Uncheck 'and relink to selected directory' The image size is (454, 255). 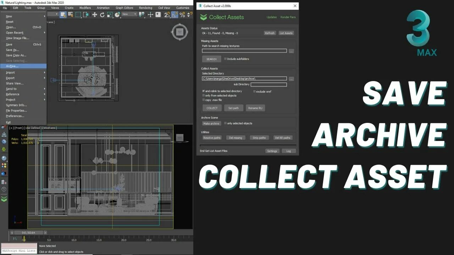(x=204, y=91)
